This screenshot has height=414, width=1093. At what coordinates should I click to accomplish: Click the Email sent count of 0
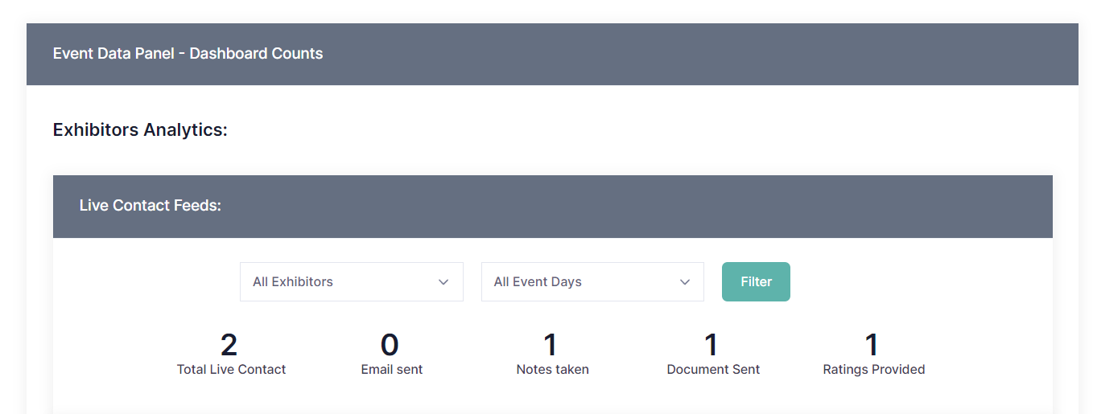pos(390,345)
